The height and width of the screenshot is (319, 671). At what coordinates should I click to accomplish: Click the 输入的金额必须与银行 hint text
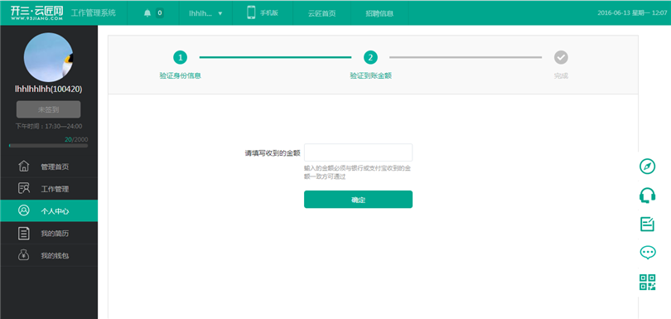point(358,172)
